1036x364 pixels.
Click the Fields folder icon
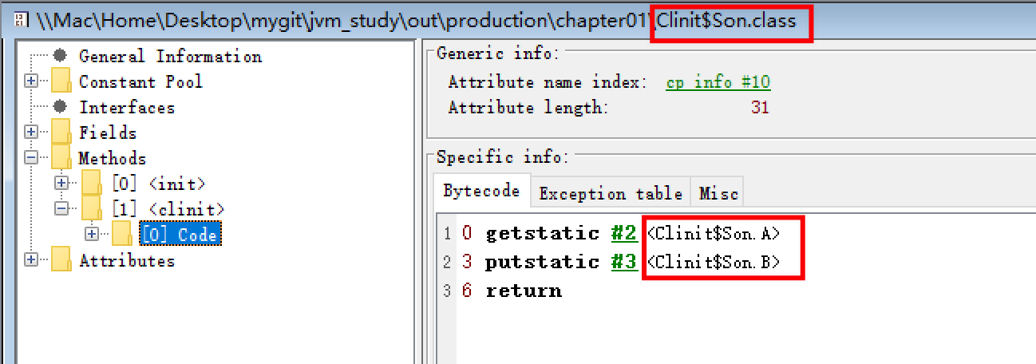[61, 133]
